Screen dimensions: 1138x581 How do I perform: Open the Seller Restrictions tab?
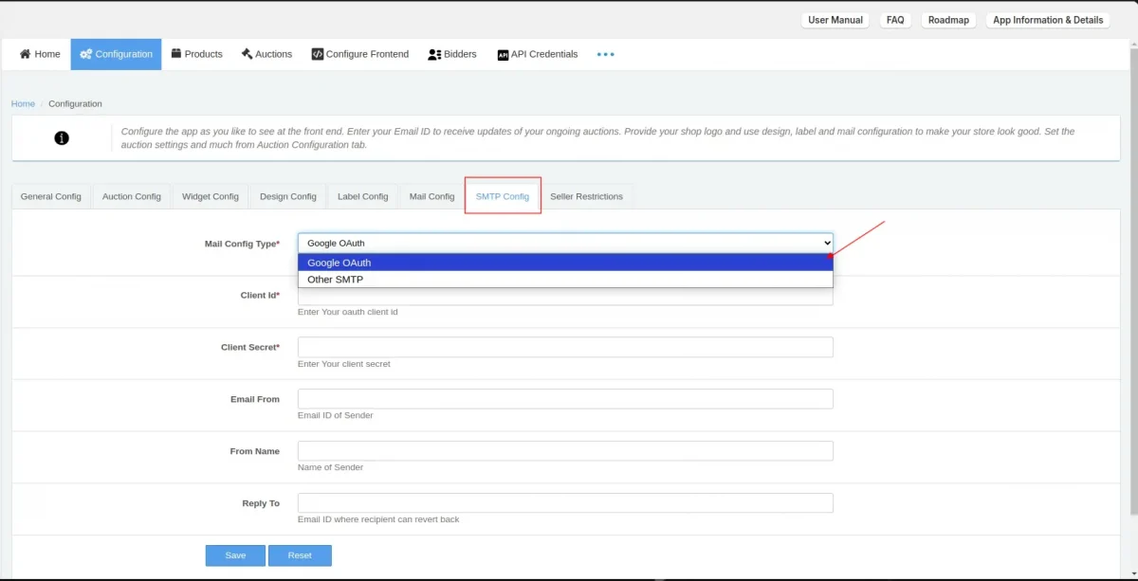(x=587, y=196)
